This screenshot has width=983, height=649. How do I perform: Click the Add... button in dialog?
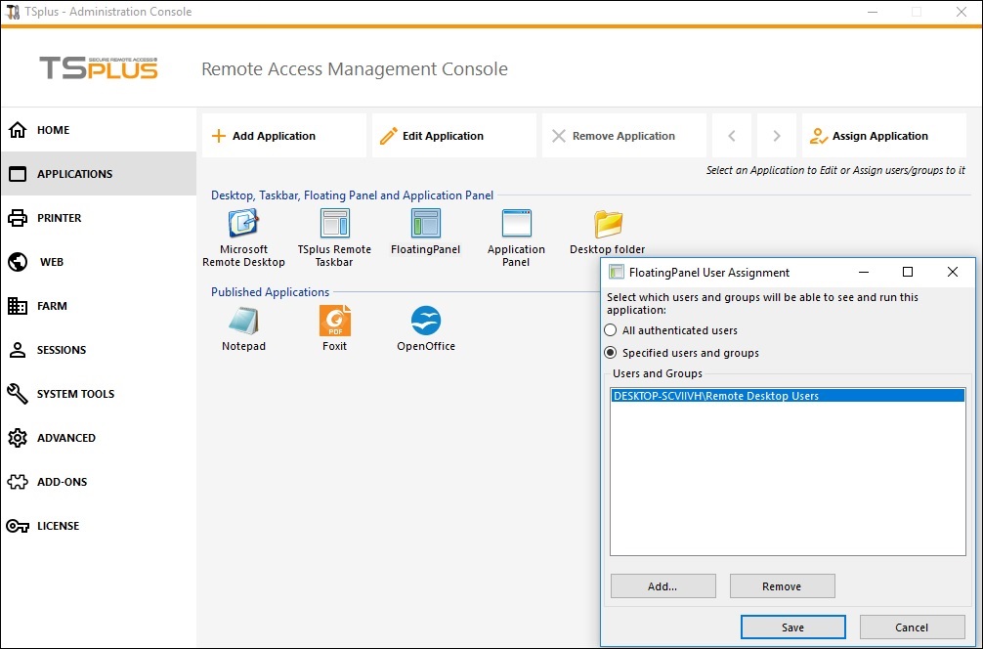662,586
